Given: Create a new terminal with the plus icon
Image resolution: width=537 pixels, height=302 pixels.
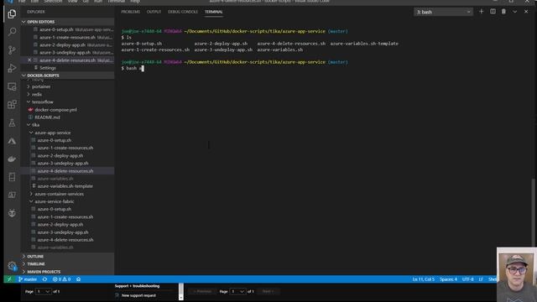Looking at the screenshot, I should [481, 12].
